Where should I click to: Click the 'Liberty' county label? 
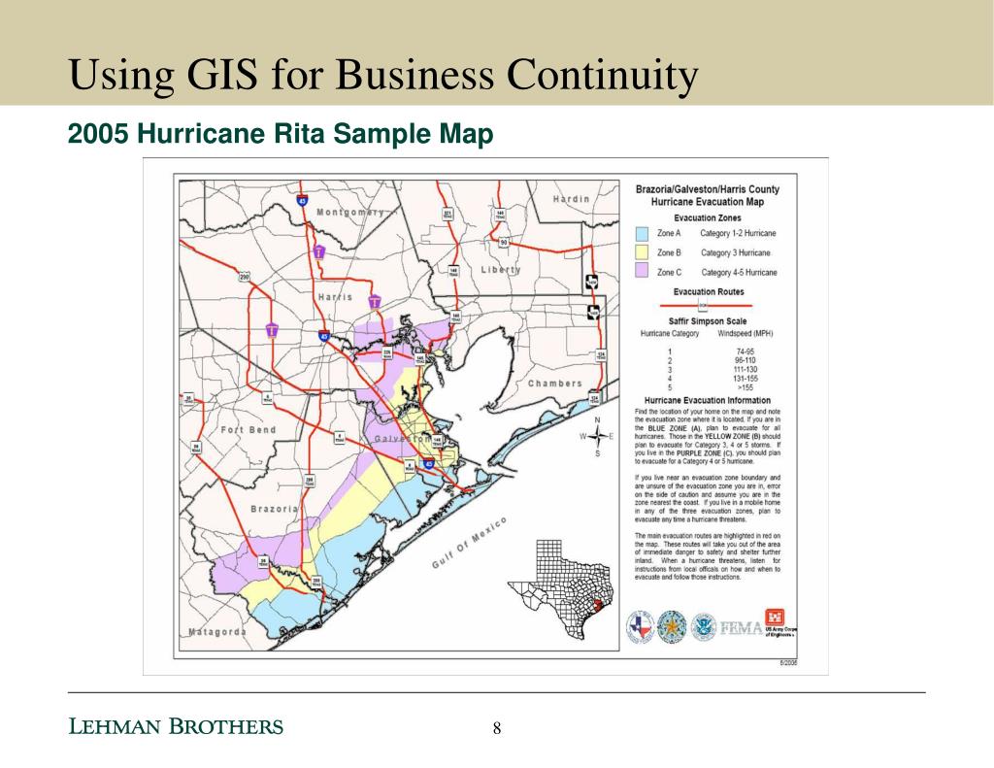[501, 270]
